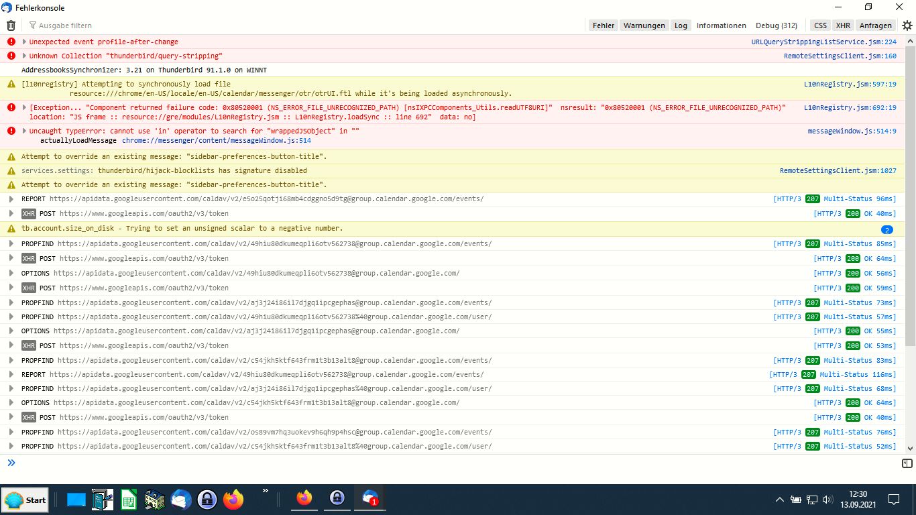
Task: Click the console vertical scrollbar
Action: [910, 201]
